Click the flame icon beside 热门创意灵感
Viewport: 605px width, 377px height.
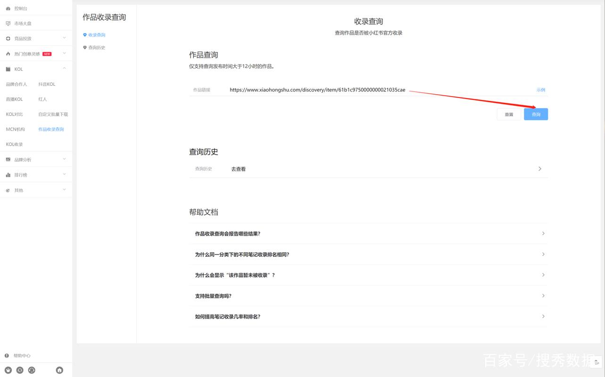coord(8,54)
